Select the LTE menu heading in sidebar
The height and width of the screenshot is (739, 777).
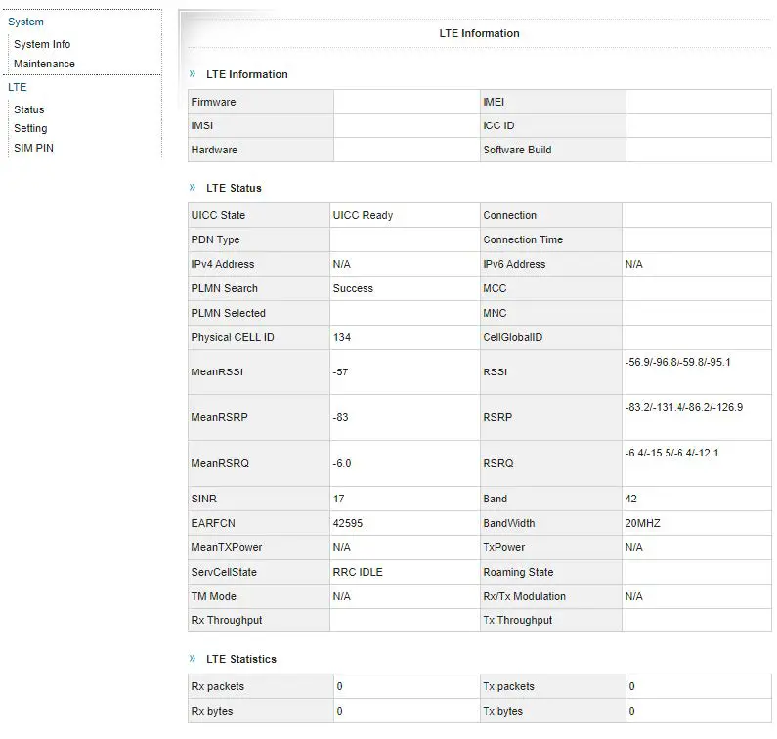tap(18, 87)
